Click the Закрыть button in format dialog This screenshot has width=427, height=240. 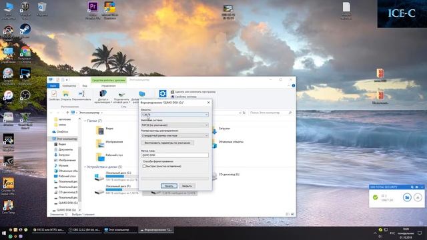tap(187, 186)
